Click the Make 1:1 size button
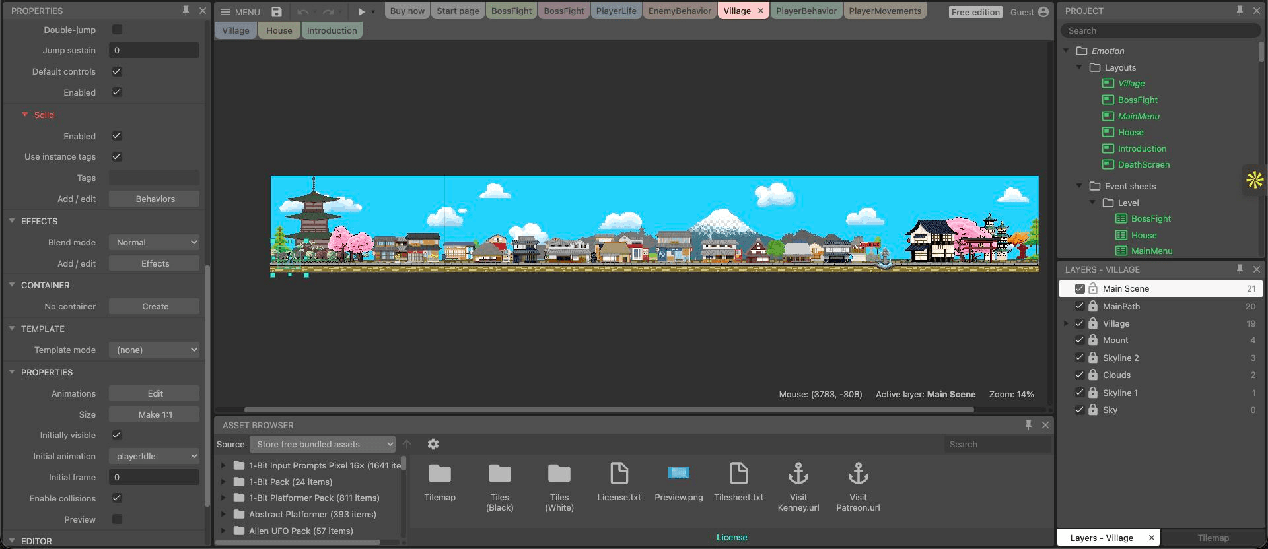Image resolution: width=1268 pixels, height=549 pixels. [154, 414]
